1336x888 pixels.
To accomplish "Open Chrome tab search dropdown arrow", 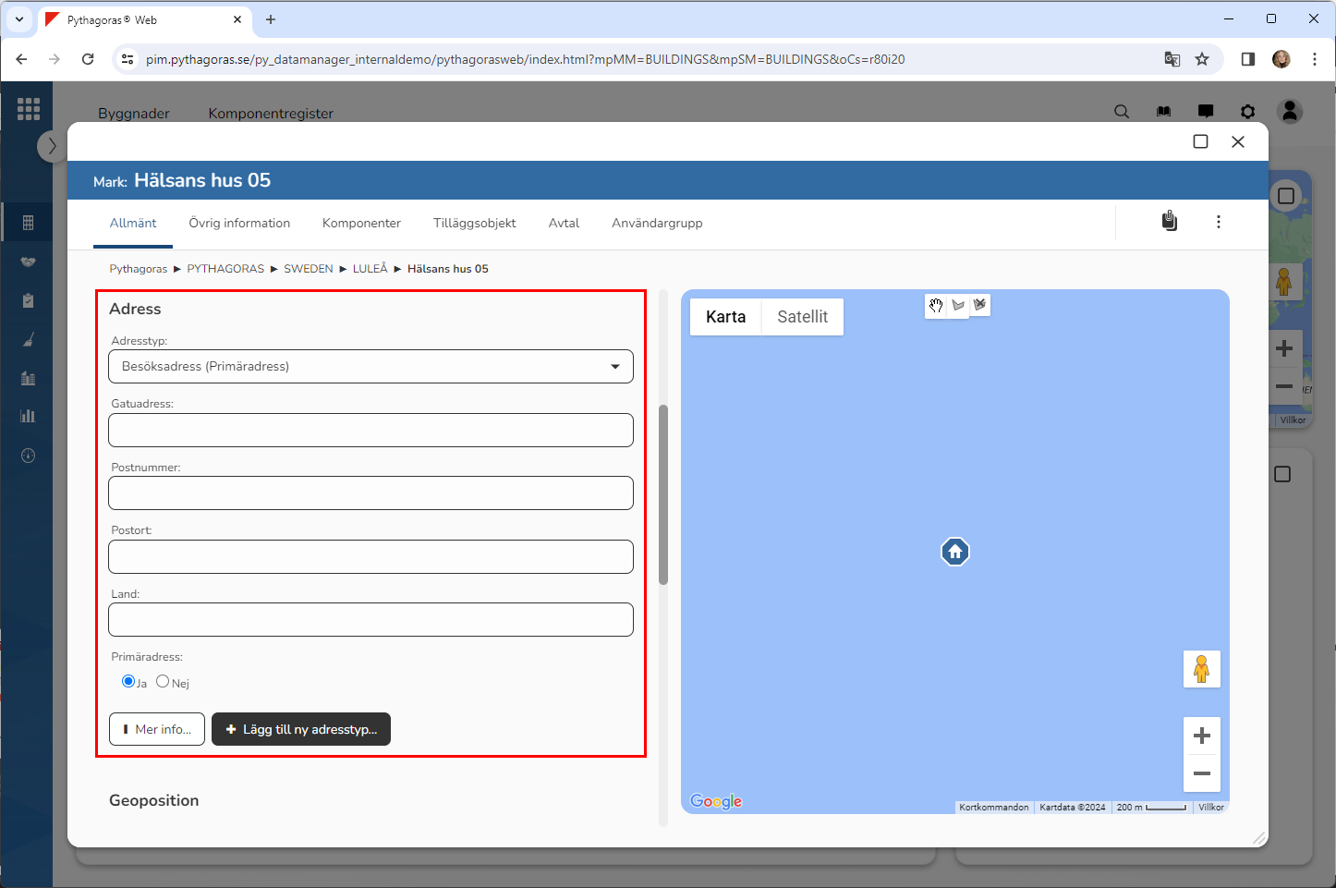I will 18,19.
